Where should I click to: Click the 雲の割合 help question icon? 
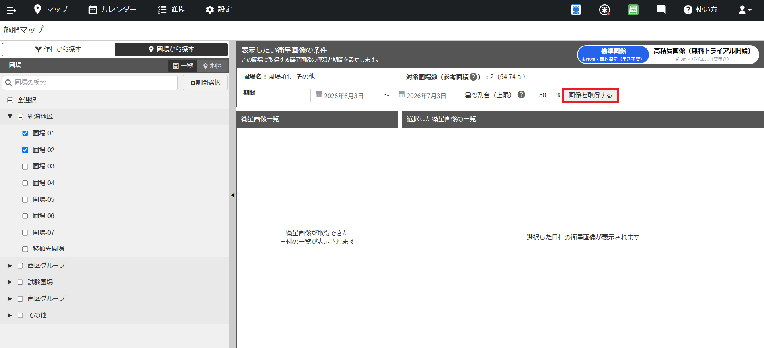coord(521,95)
